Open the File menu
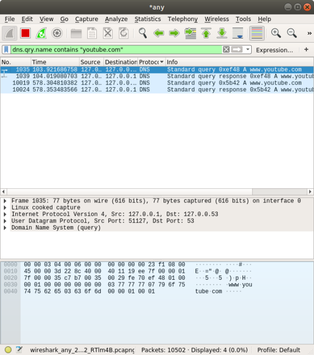This screenshot has width=314, height=355. [10, 19]
